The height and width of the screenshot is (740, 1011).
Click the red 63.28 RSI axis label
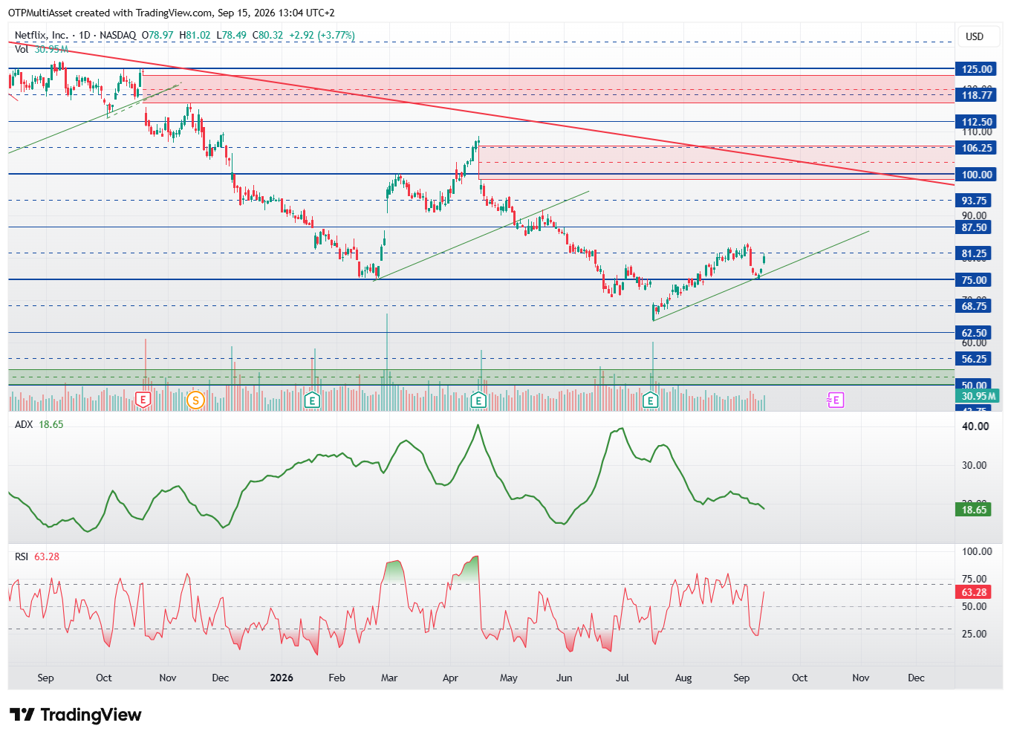(974, 592)
